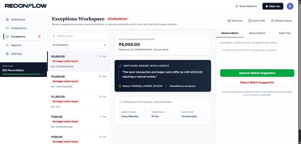
Task: Click the Exceptions Workspace heading
Action: coord(78,19)
